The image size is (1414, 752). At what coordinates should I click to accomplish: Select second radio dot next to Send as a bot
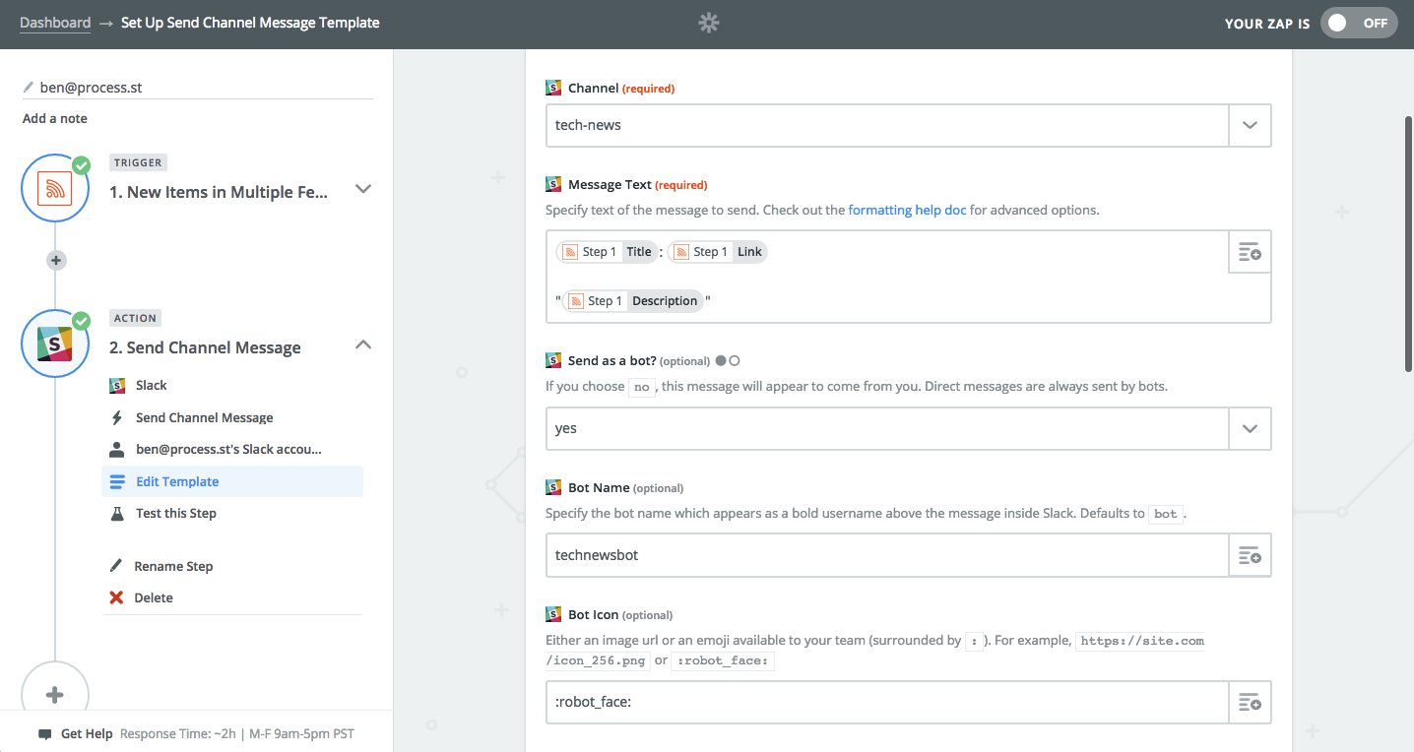[735, 361]
